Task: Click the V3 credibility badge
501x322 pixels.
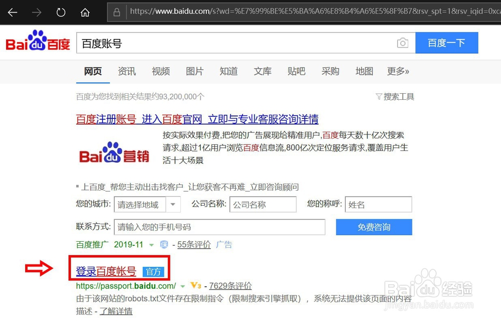Action: (195, 285)
